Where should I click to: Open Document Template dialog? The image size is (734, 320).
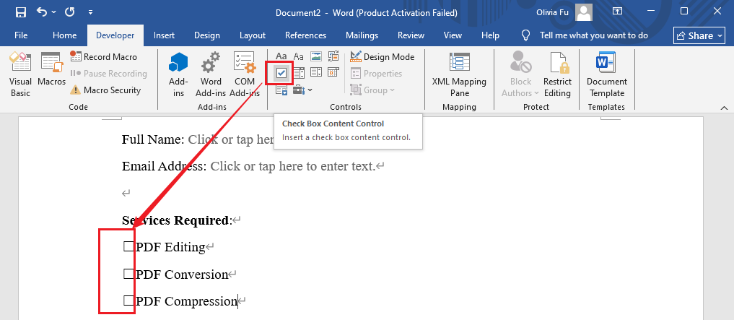click(606, 74)
